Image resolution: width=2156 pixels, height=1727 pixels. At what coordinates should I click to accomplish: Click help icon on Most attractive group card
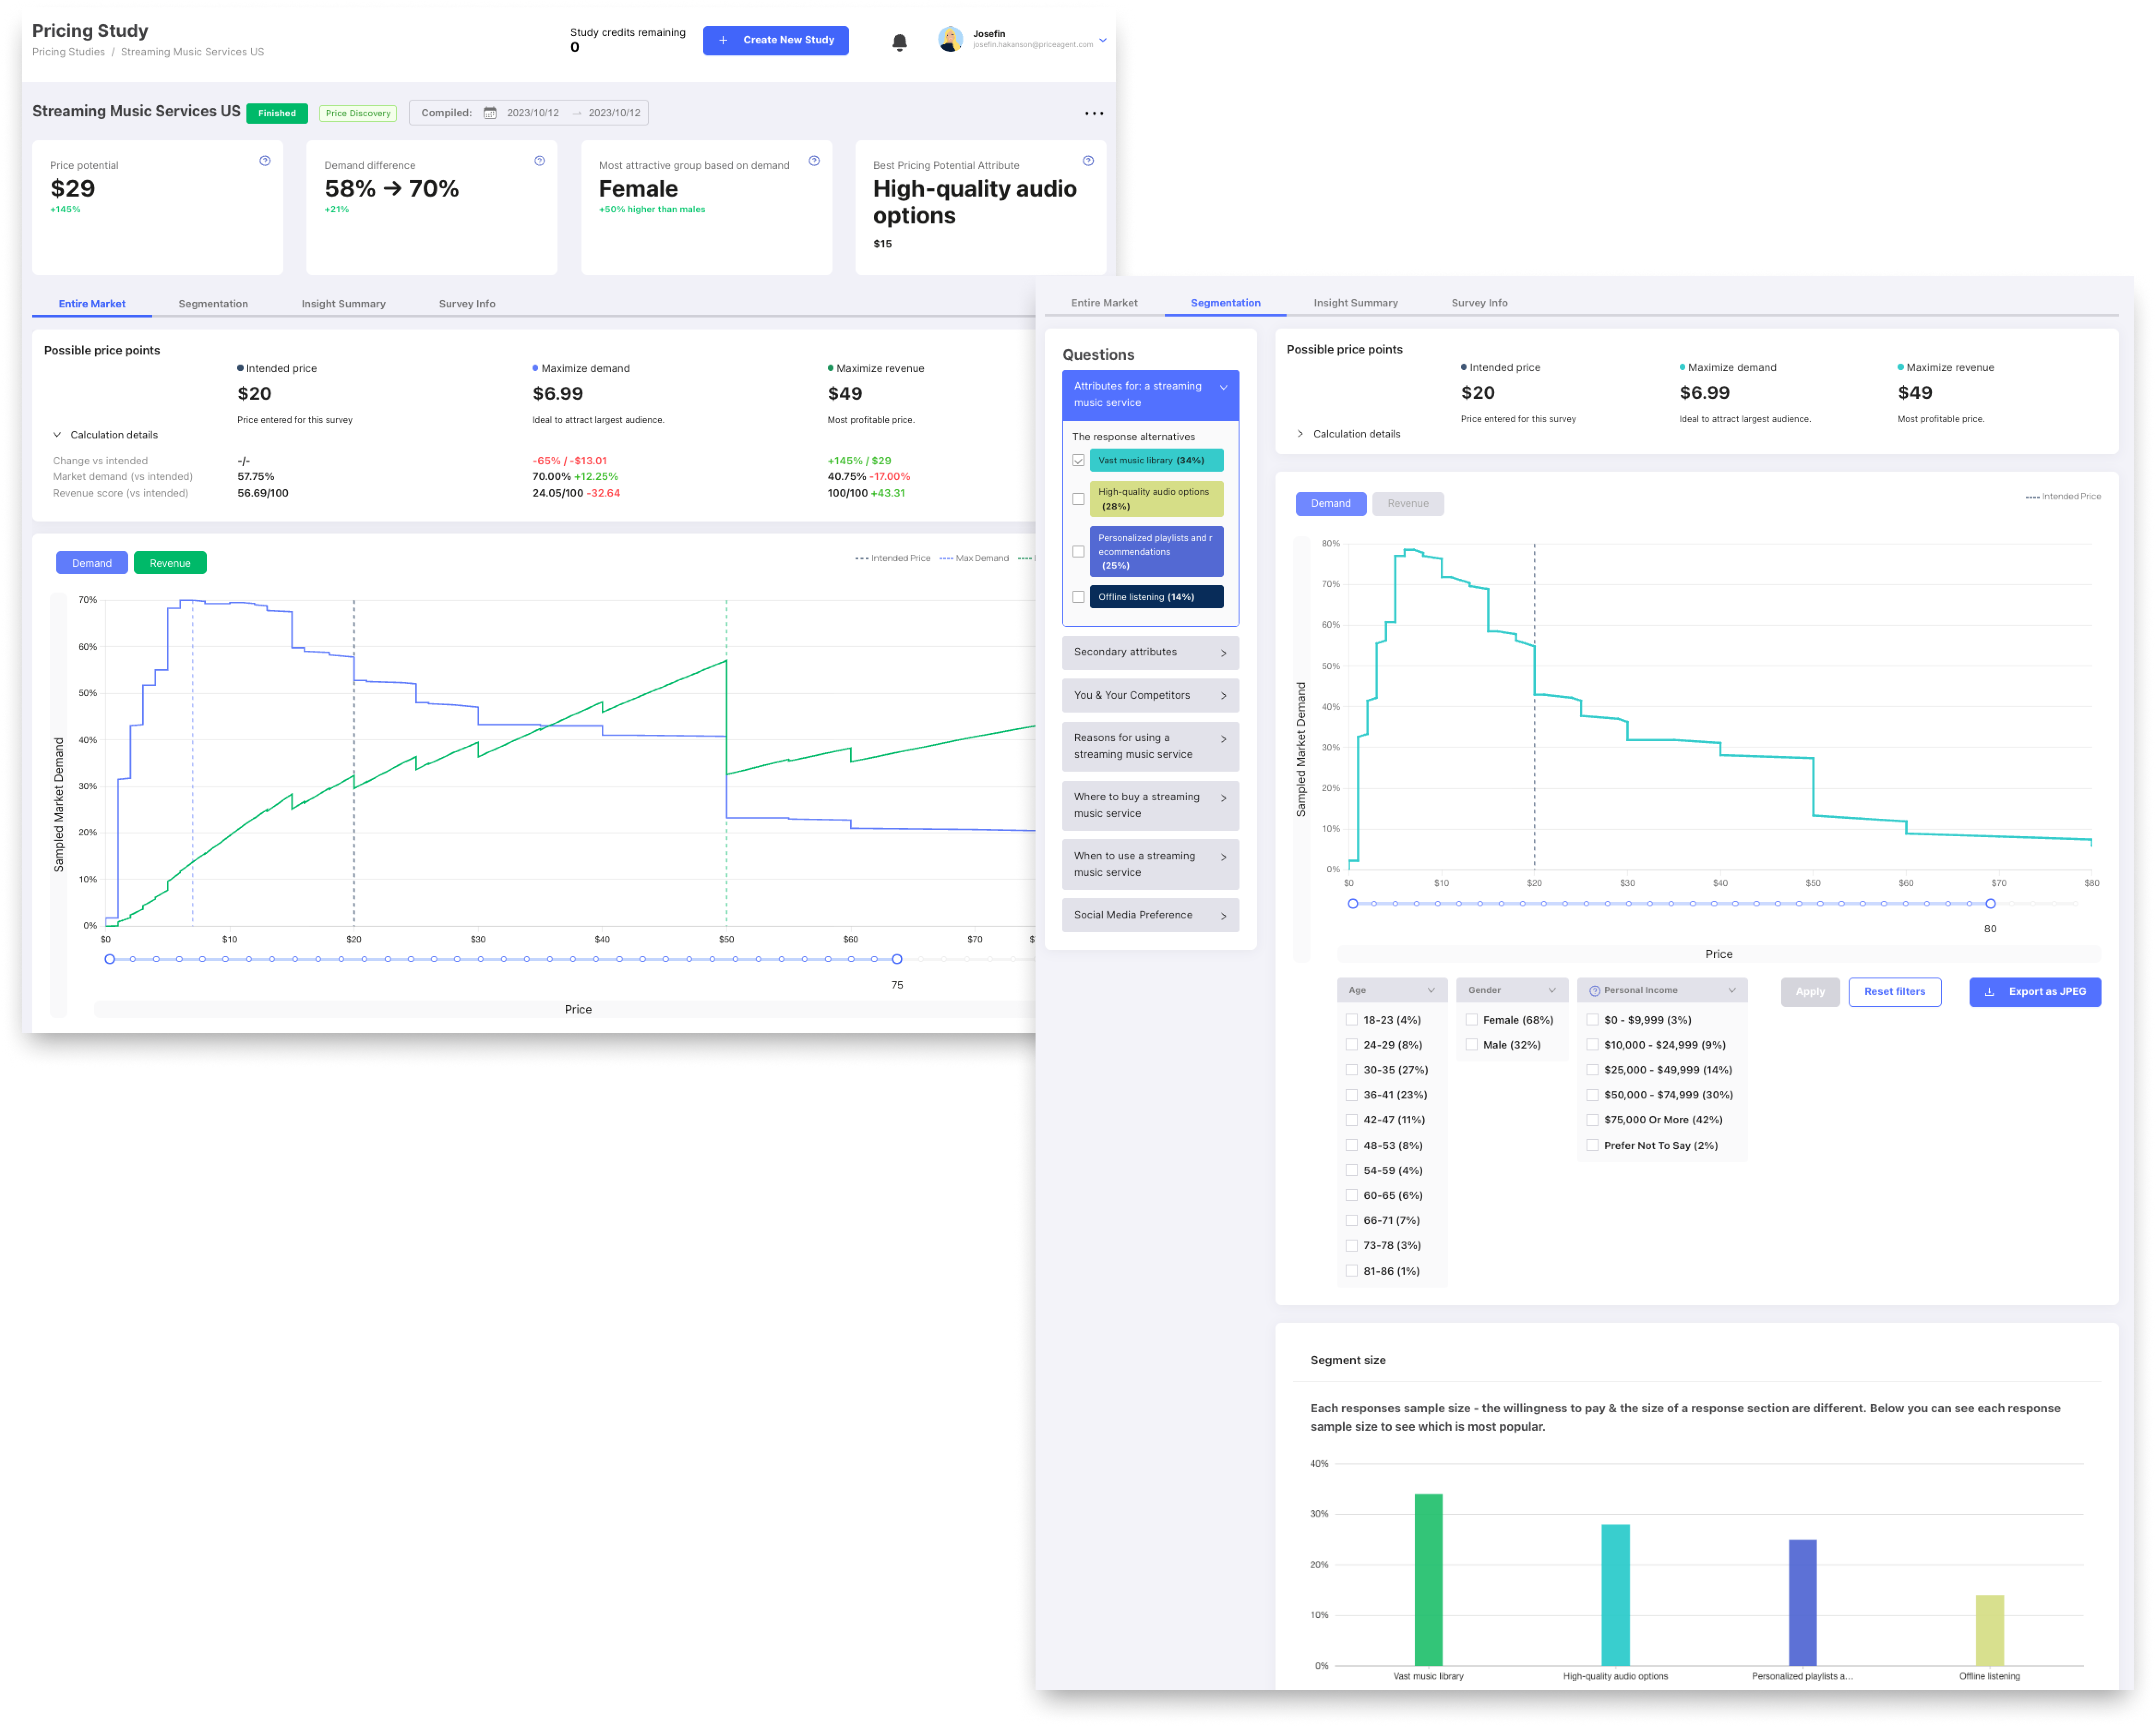pyautogui.click(x=814, y=161)
